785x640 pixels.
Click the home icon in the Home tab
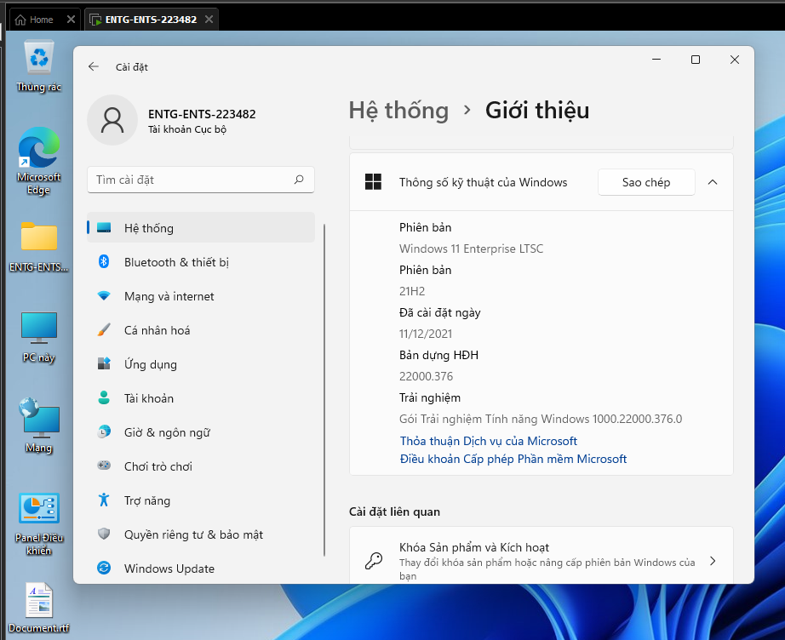(20, 20)
